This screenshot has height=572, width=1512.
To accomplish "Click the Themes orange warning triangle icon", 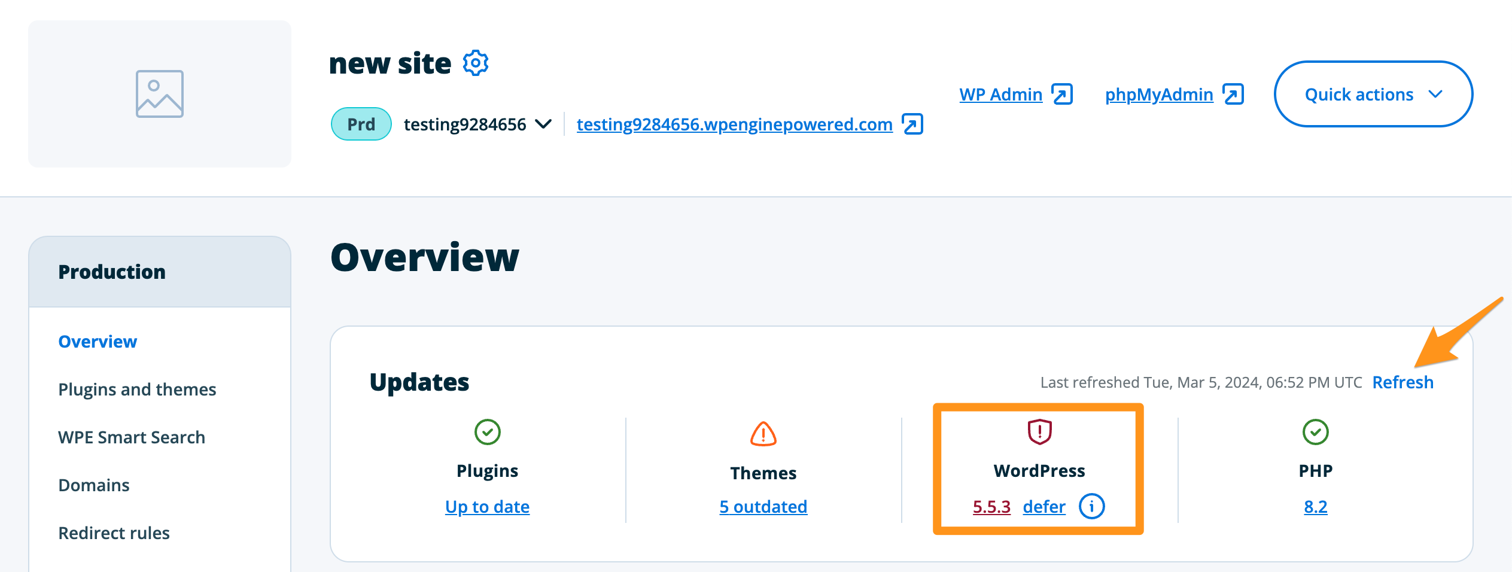I will point(763,434).
